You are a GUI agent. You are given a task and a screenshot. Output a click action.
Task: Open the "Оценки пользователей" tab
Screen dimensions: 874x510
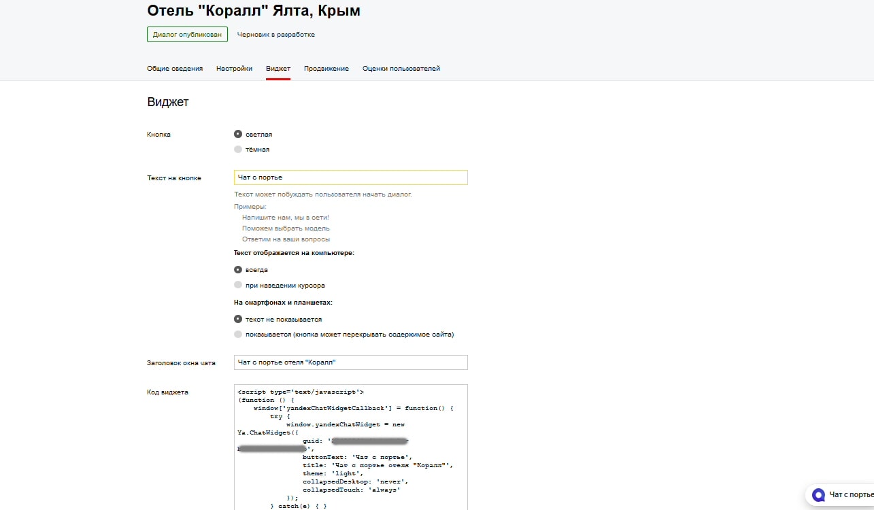click(x=401, y=69)
